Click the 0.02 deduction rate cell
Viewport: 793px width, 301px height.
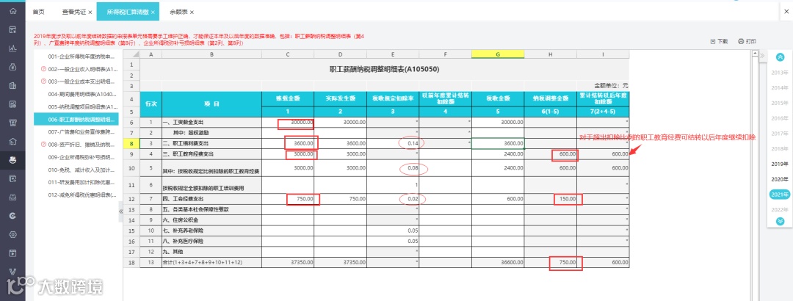point(393,199)
